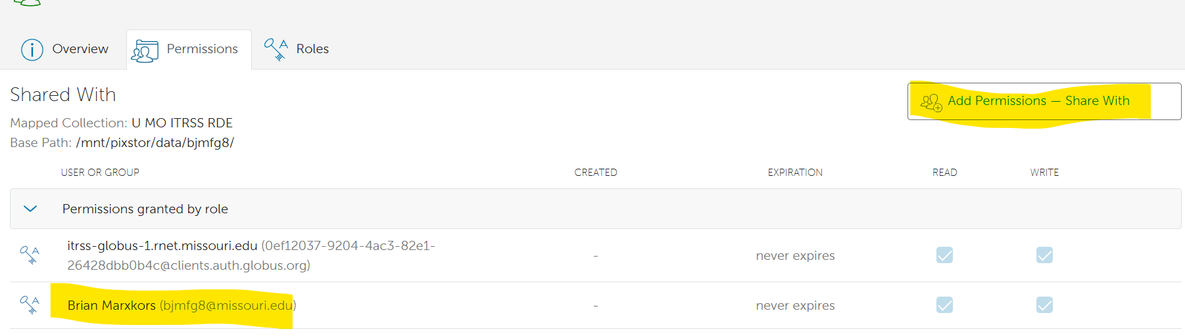The height and width of the screenshot is (336, 1185).
Task: Click the Overview info icon
Action: 32,49
